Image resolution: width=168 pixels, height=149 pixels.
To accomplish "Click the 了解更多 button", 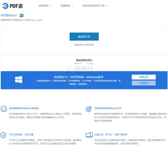I will pos(144,83).
